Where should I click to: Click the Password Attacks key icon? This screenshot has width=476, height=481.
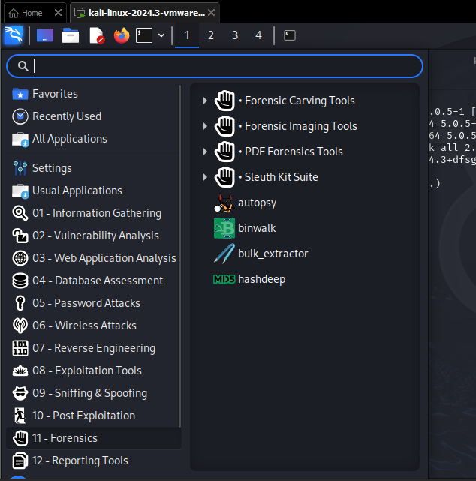20,303
